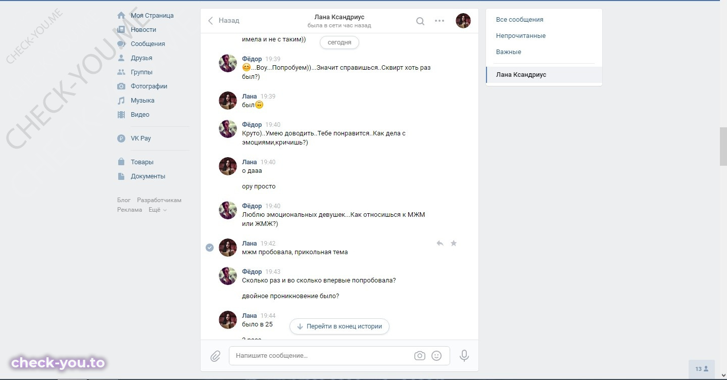The height and width of the screenshot is (380, 727).
Task: Click the Товары shopping bag icon
Action: pos(121,162)
